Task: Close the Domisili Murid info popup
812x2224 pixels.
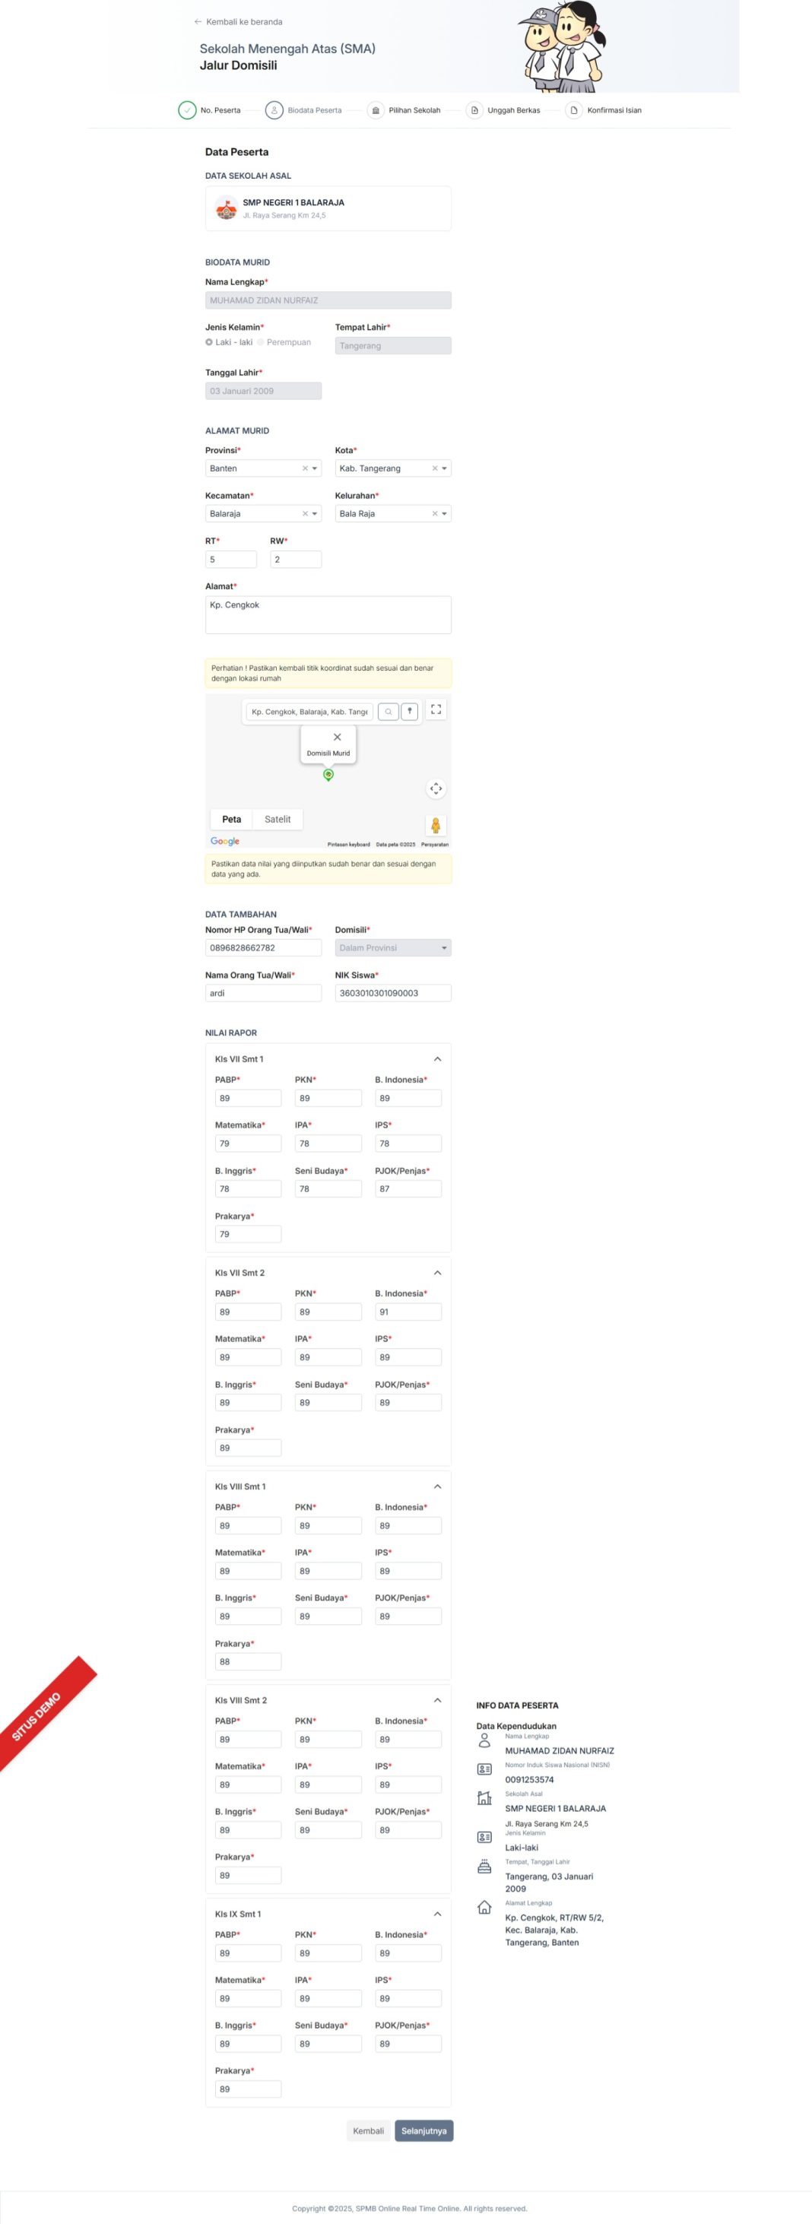Action: 338,738
